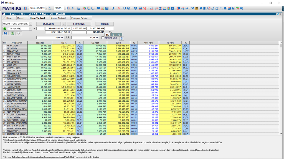The image size is (284, 159).
Task: Sort by the Aracı Kurum column header
Action: click(x=17, y=43)
